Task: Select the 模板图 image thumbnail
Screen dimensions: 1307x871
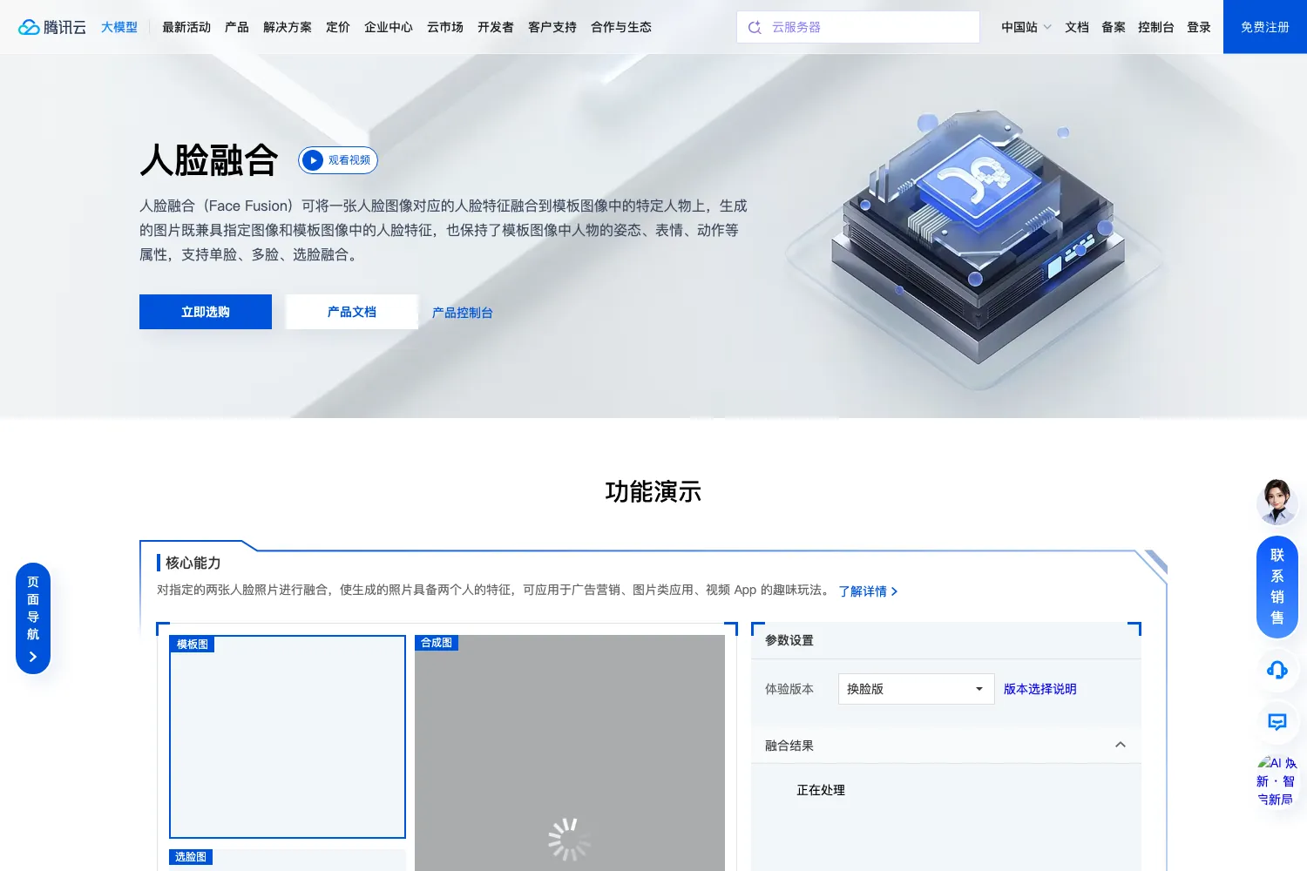Action: 288,737
